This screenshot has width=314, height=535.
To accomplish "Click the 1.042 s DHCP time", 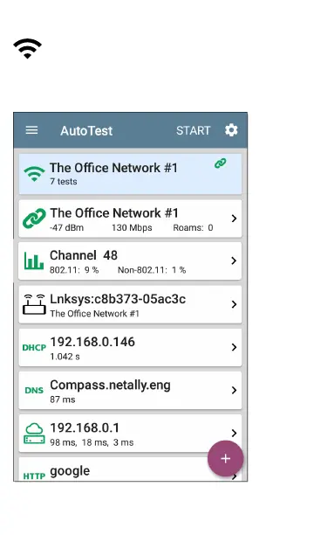I will coord(65,357).
